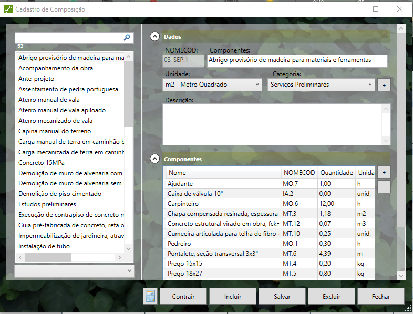Sort by the Quantidade column header

tap(336, 173)
